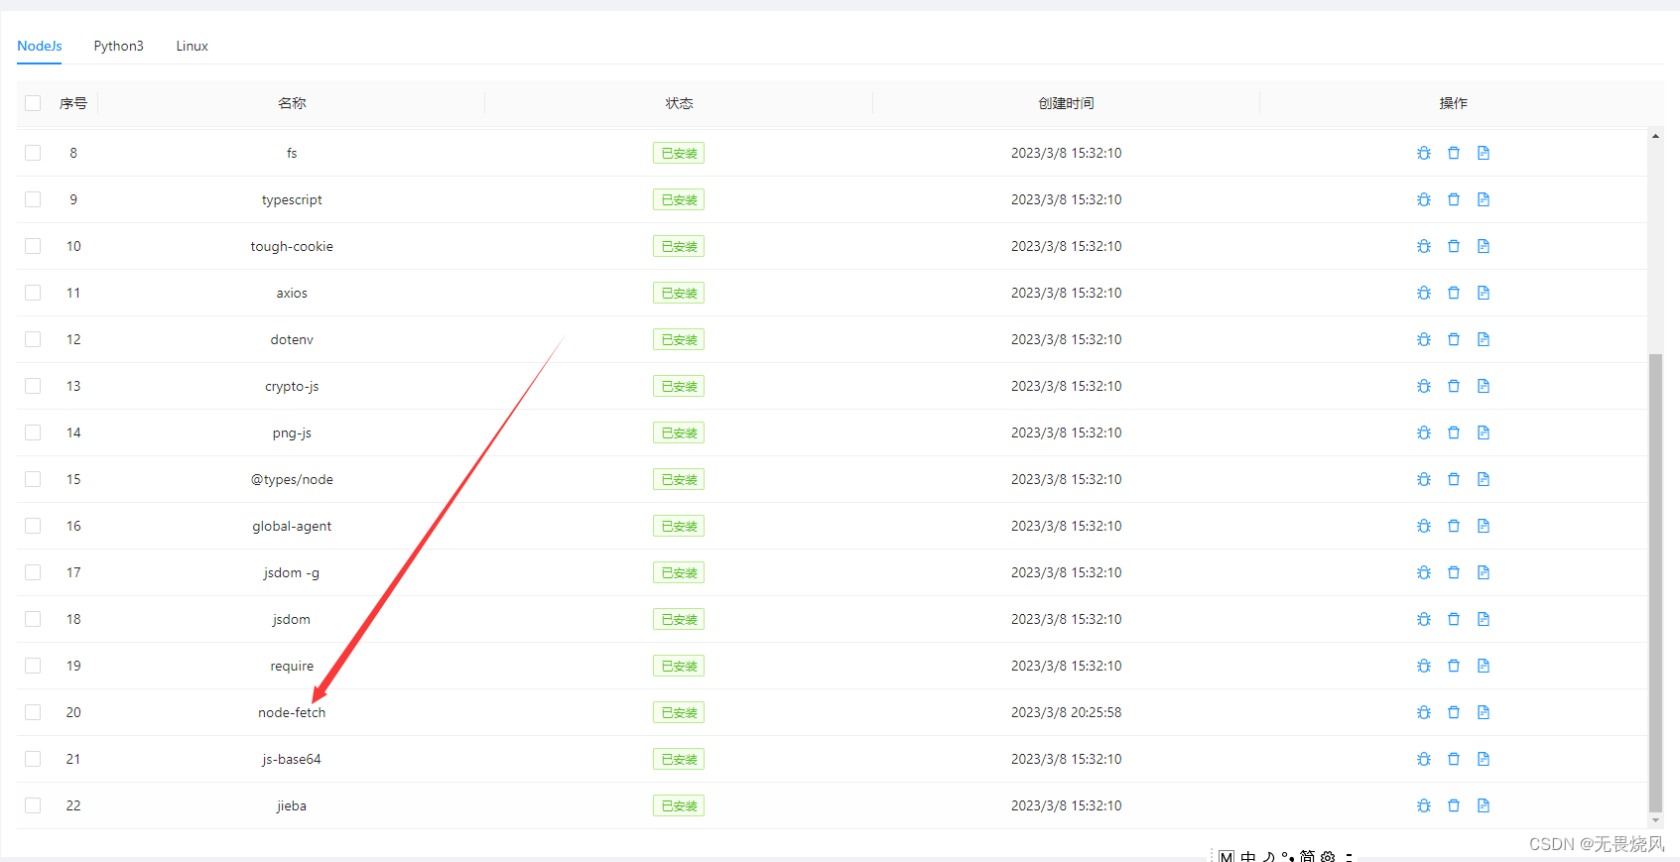This screenshot has width=1680, height=862.
Task: Switch to the NodeJs tab
Action: (40, 46)
